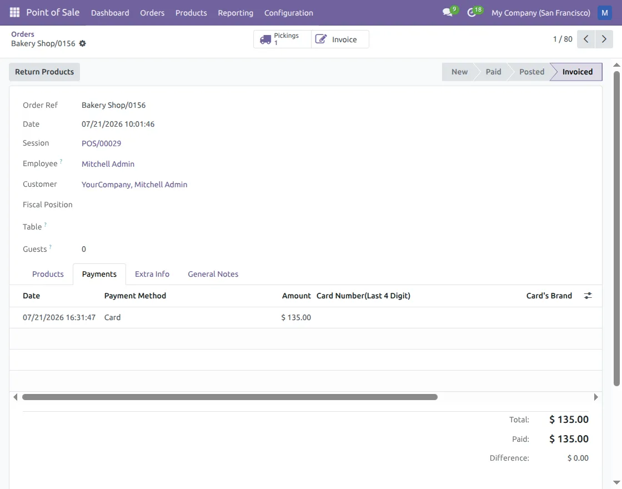Click Card Number(Last 4 Digit) header

[363, 296]
